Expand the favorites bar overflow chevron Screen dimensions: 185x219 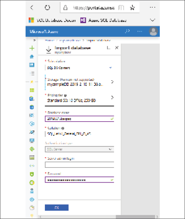coord(152,20)
